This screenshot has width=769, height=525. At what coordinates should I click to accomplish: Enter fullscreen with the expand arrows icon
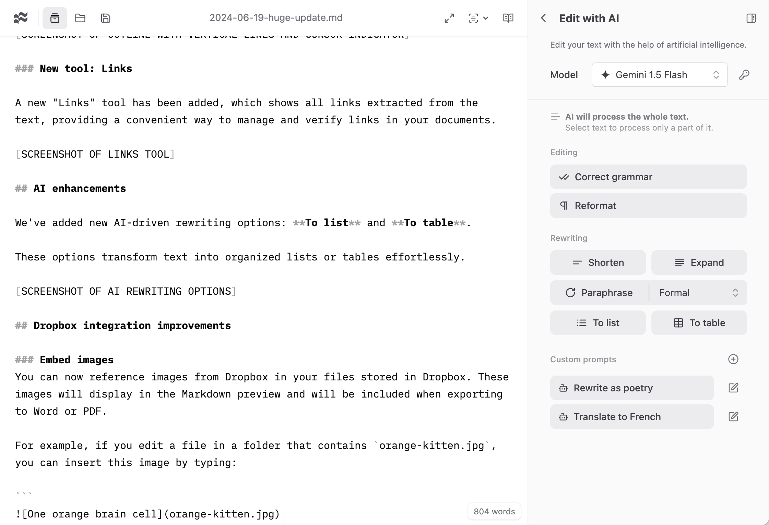[x=449, y=18]
